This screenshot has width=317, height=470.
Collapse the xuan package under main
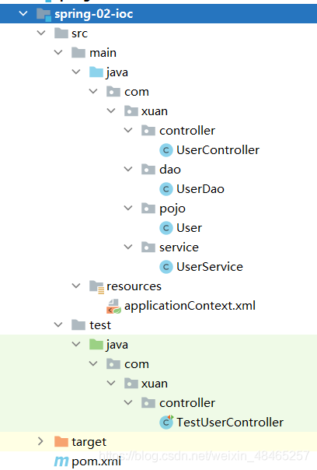(111, 111)
